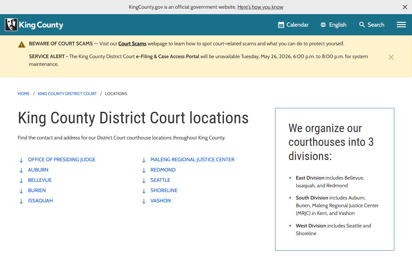412x257 pixels.
Task: Click the down arrow beside Burien
Action: 21,191
